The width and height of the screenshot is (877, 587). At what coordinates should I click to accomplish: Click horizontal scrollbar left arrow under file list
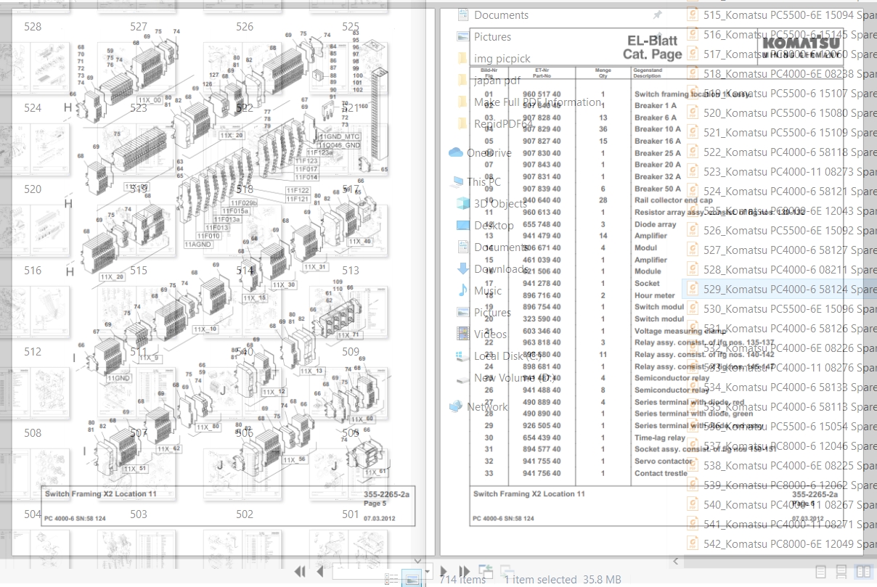(x=675, y=560)
